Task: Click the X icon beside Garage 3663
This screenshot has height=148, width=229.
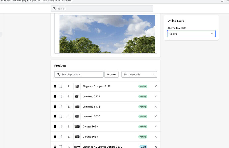Action: pos(156,127)
